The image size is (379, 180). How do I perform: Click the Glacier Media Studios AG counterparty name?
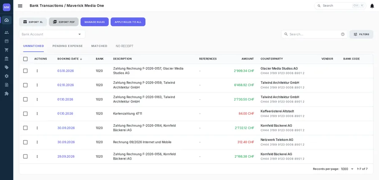[x=279, y=68]
